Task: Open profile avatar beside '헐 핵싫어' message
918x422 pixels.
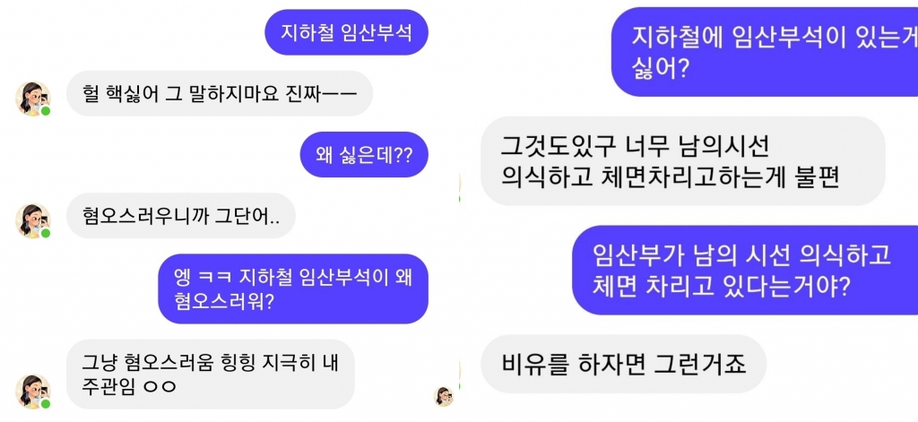Action: 32,99
